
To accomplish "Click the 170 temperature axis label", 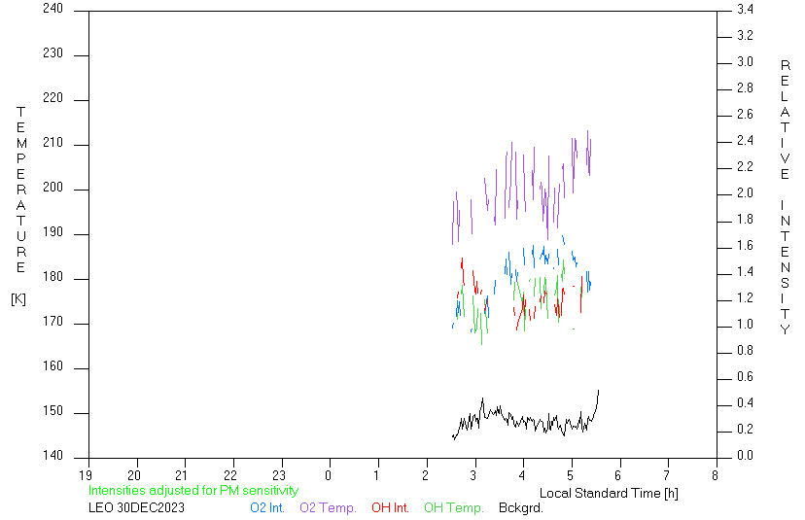I will [52, 321].
